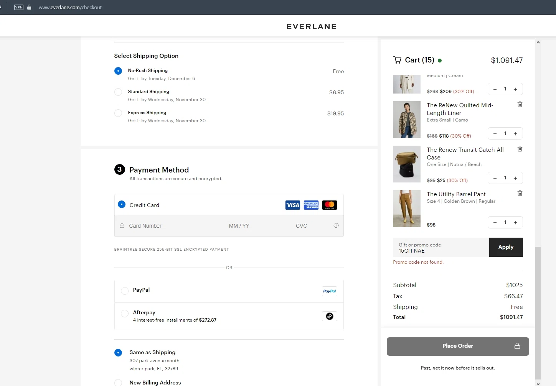Click the cart scrollbar up arrow
The image size is (556, 386).
(538, 42)
